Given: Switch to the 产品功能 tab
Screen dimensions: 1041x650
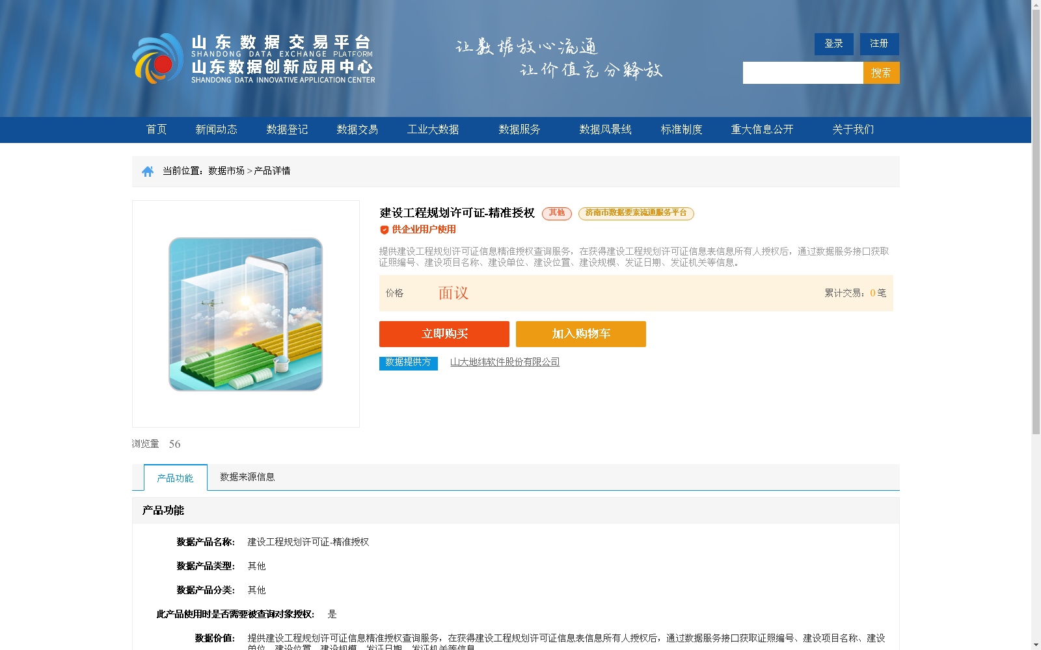Looking at the screenshot, I should coord(176,478).
